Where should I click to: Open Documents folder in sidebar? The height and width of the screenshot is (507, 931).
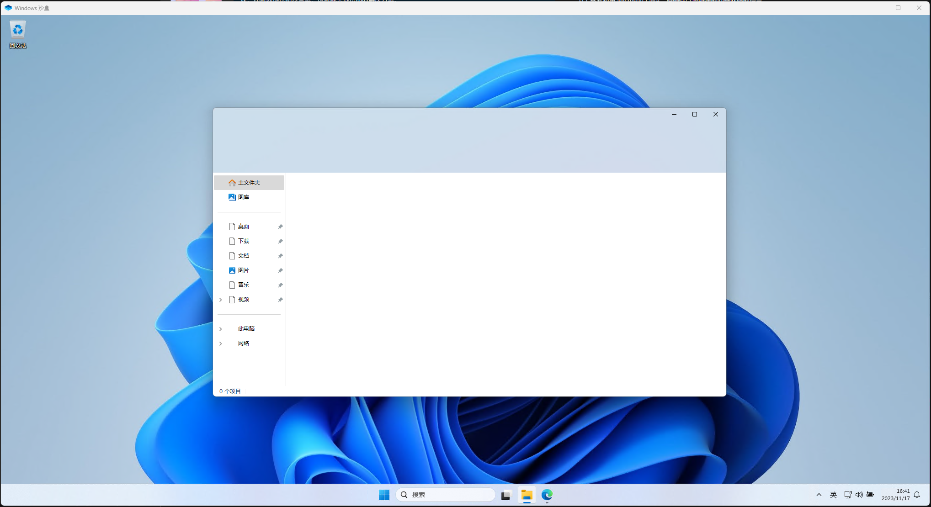[x=243, y=256]
